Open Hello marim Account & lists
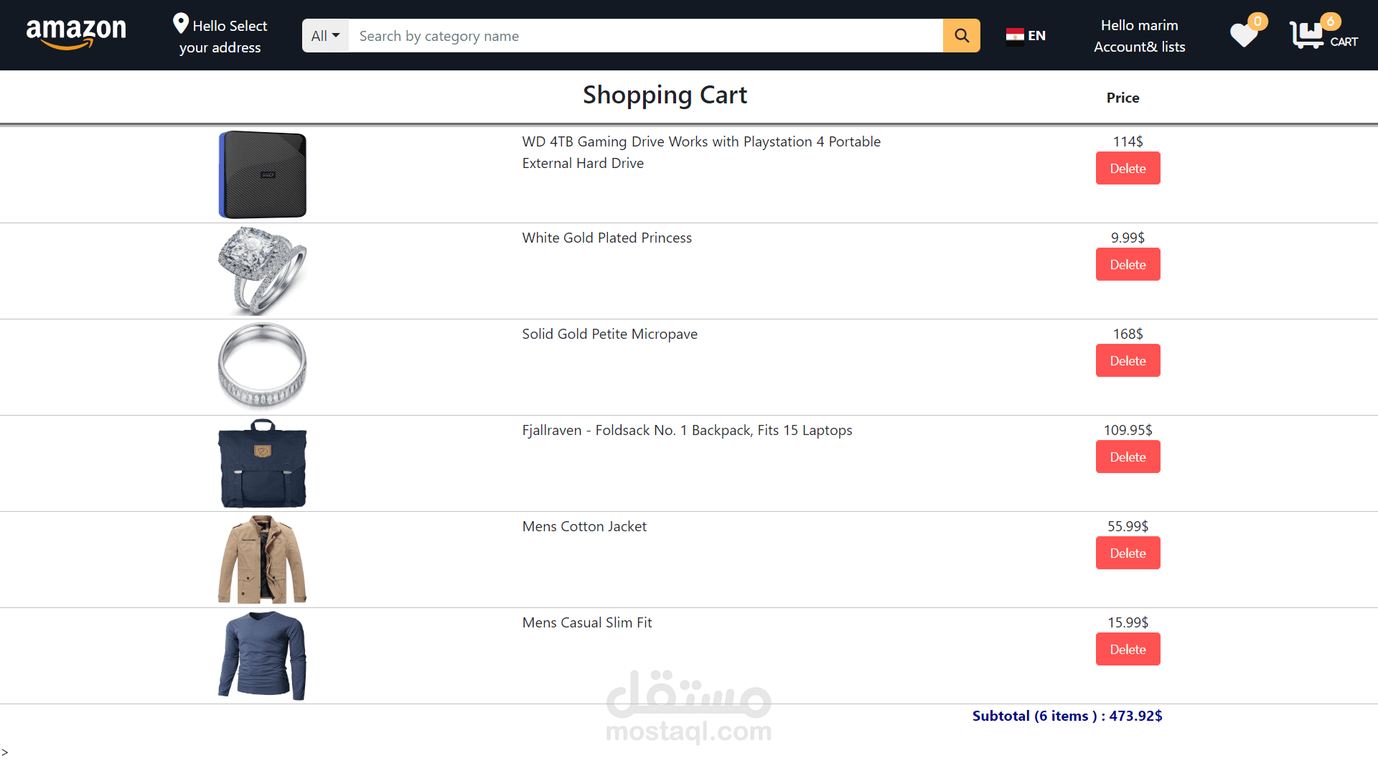 1139,36
